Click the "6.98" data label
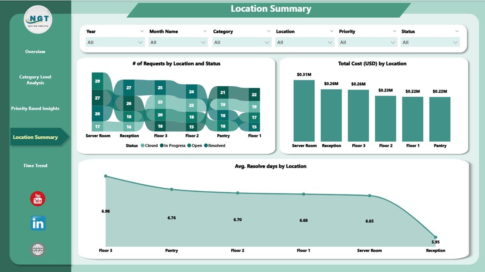 pos(106,211)
